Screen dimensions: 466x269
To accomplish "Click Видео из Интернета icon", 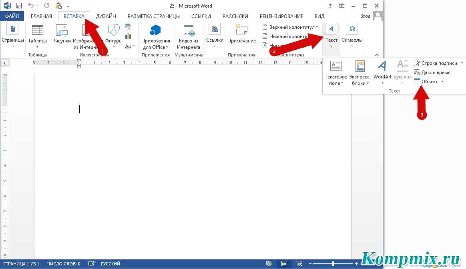I will click(x=189, y=37).
